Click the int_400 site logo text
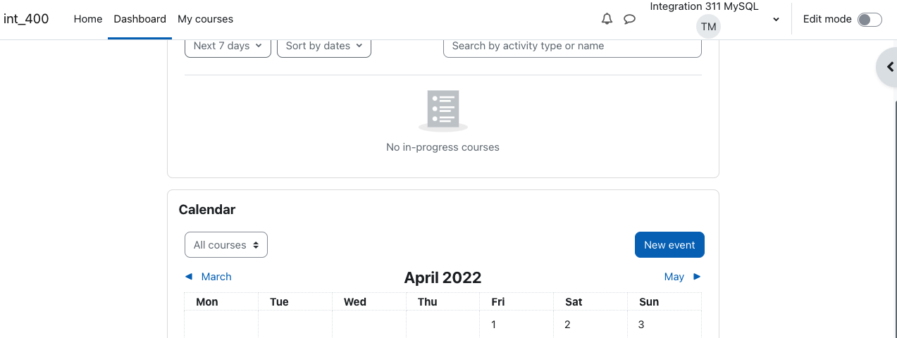 click(x=26, y=19)
